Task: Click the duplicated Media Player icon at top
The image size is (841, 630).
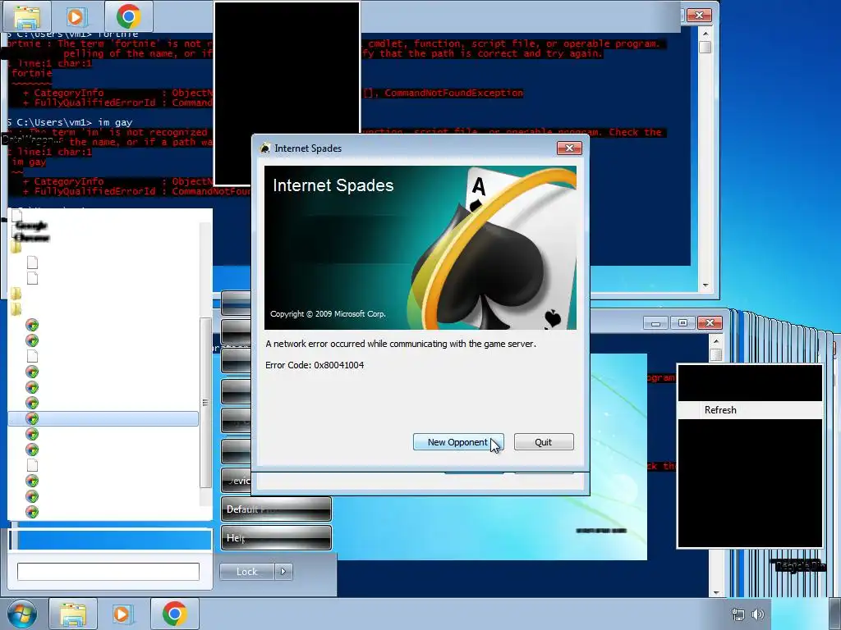Action: [x=76, y=17]
